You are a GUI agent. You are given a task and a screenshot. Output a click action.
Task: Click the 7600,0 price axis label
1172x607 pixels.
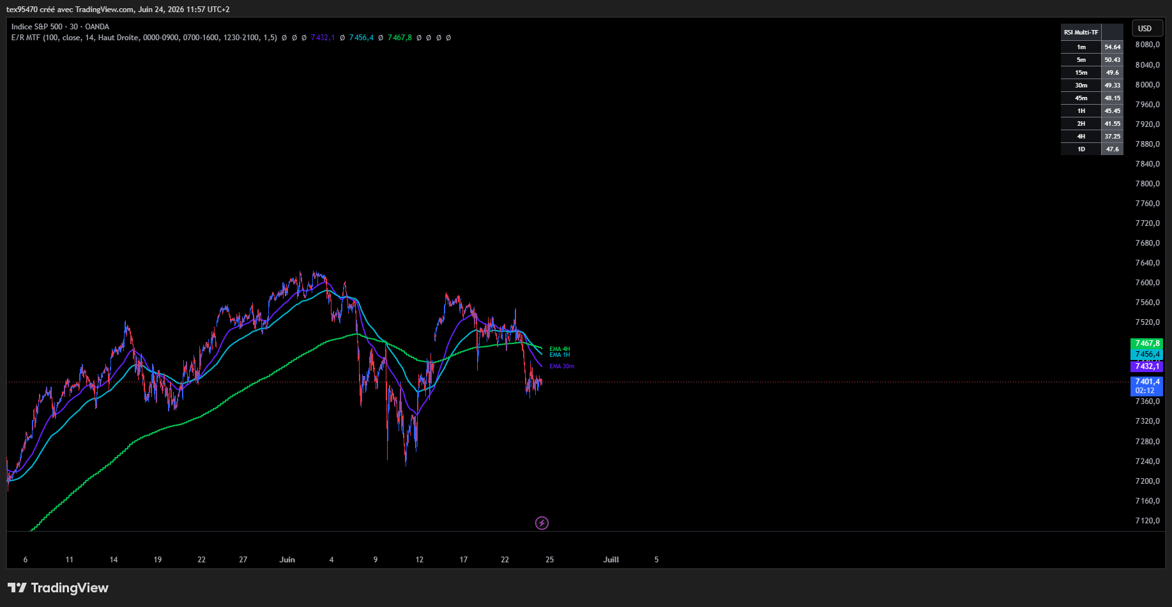pyautogui.click(x=1148, y=283)
